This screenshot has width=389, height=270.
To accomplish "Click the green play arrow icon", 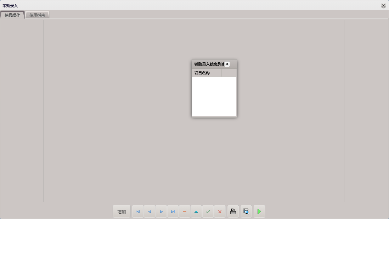I will [259, 212].
